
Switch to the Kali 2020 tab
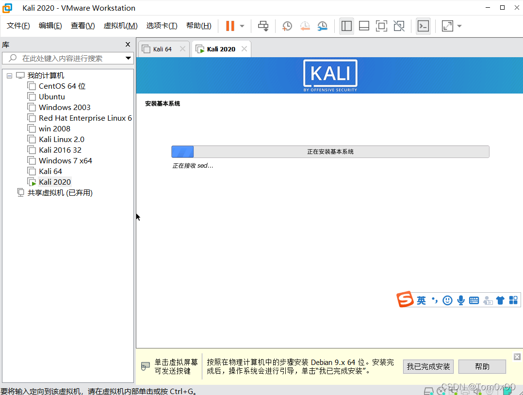[221, 49]
